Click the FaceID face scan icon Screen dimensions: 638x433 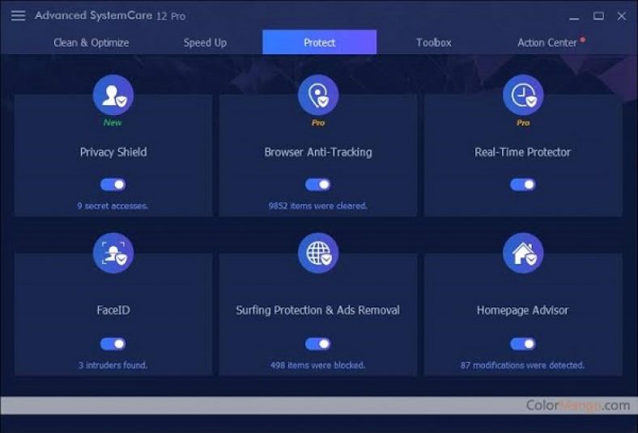click(113, 253)
